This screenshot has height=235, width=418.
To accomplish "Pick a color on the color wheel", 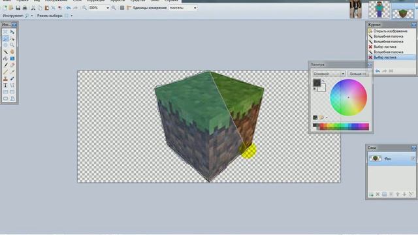I will tap(348, 97).
